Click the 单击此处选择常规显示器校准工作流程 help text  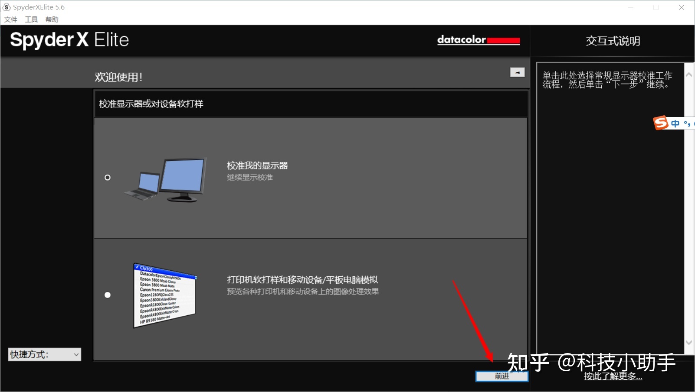(x=607, y=80)
